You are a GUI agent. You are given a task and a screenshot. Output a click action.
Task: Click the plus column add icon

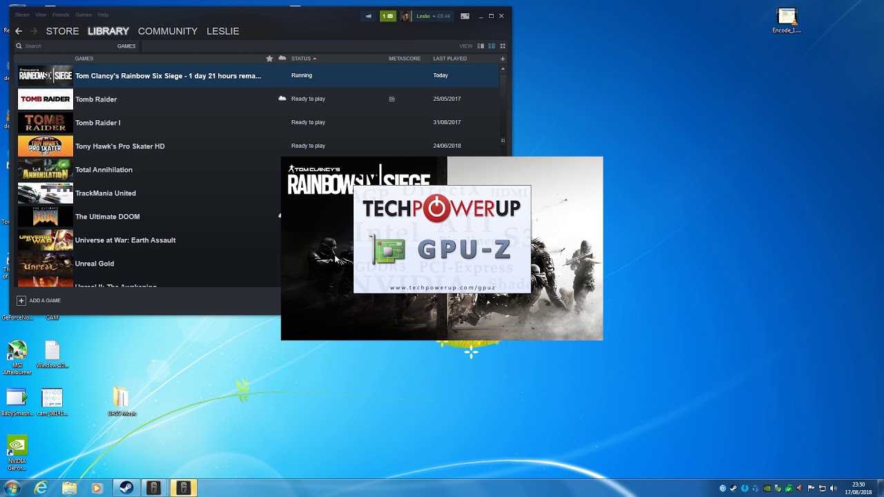502,59
